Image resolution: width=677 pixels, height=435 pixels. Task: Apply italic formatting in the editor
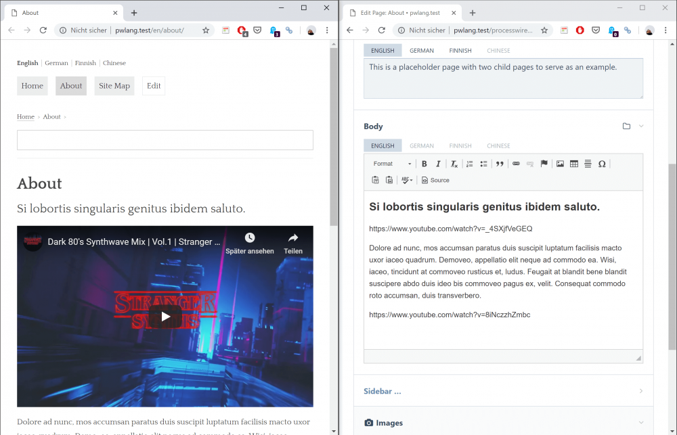[x=438, y=164]
